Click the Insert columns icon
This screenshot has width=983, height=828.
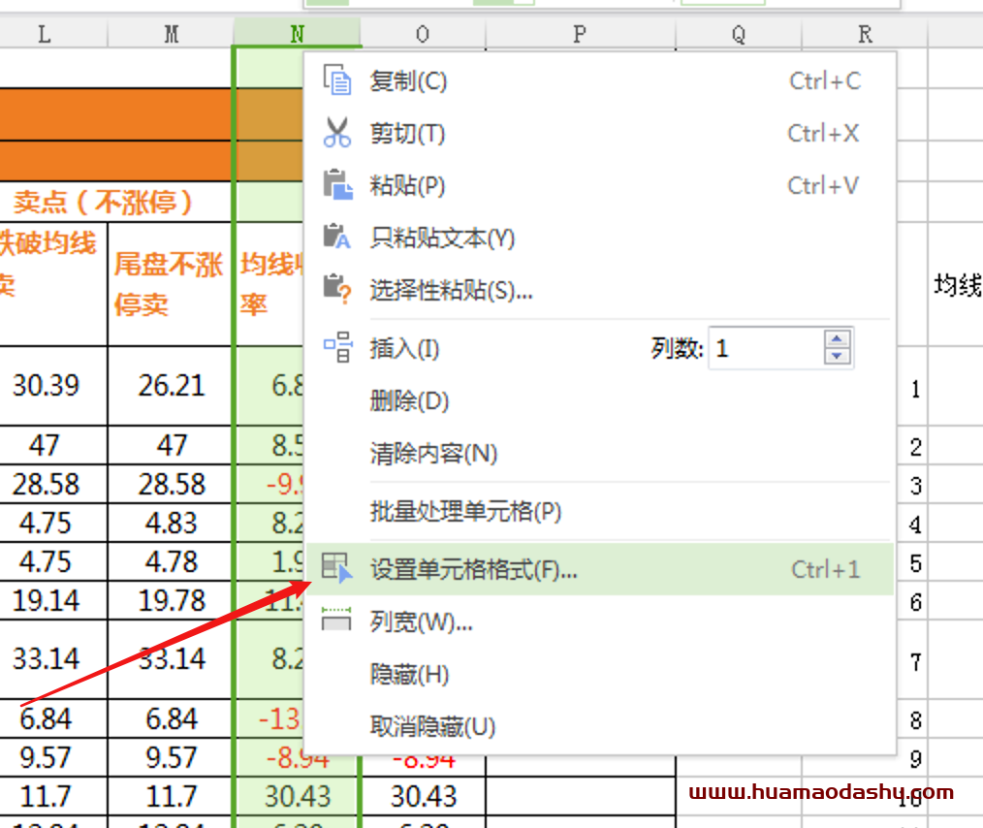coord(338,347)
